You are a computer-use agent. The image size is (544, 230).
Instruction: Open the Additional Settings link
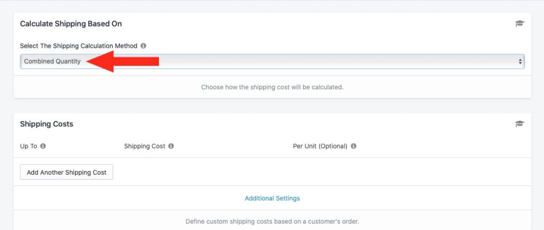[273, 199]
